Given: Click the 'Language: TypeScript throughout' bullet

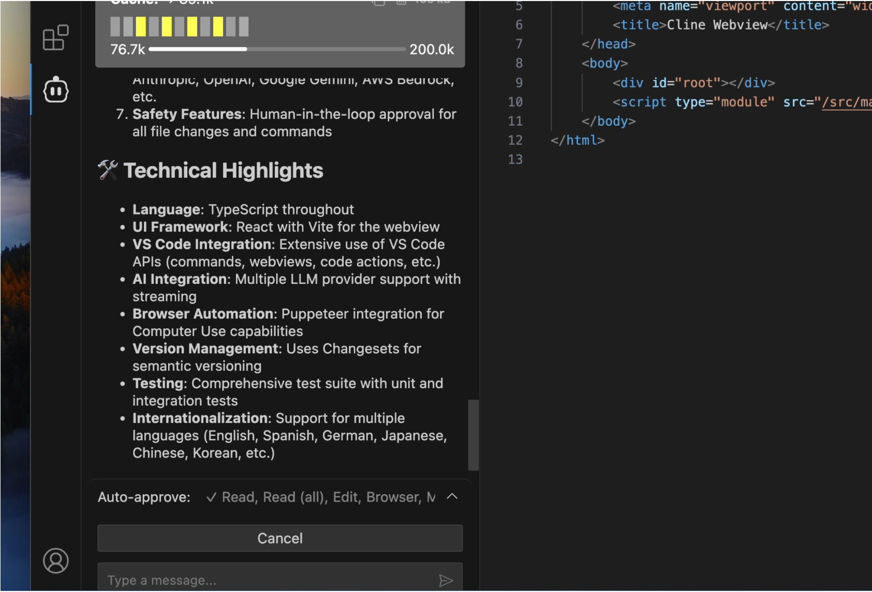Looking at the screenshot, I should (x=243, y=209).
